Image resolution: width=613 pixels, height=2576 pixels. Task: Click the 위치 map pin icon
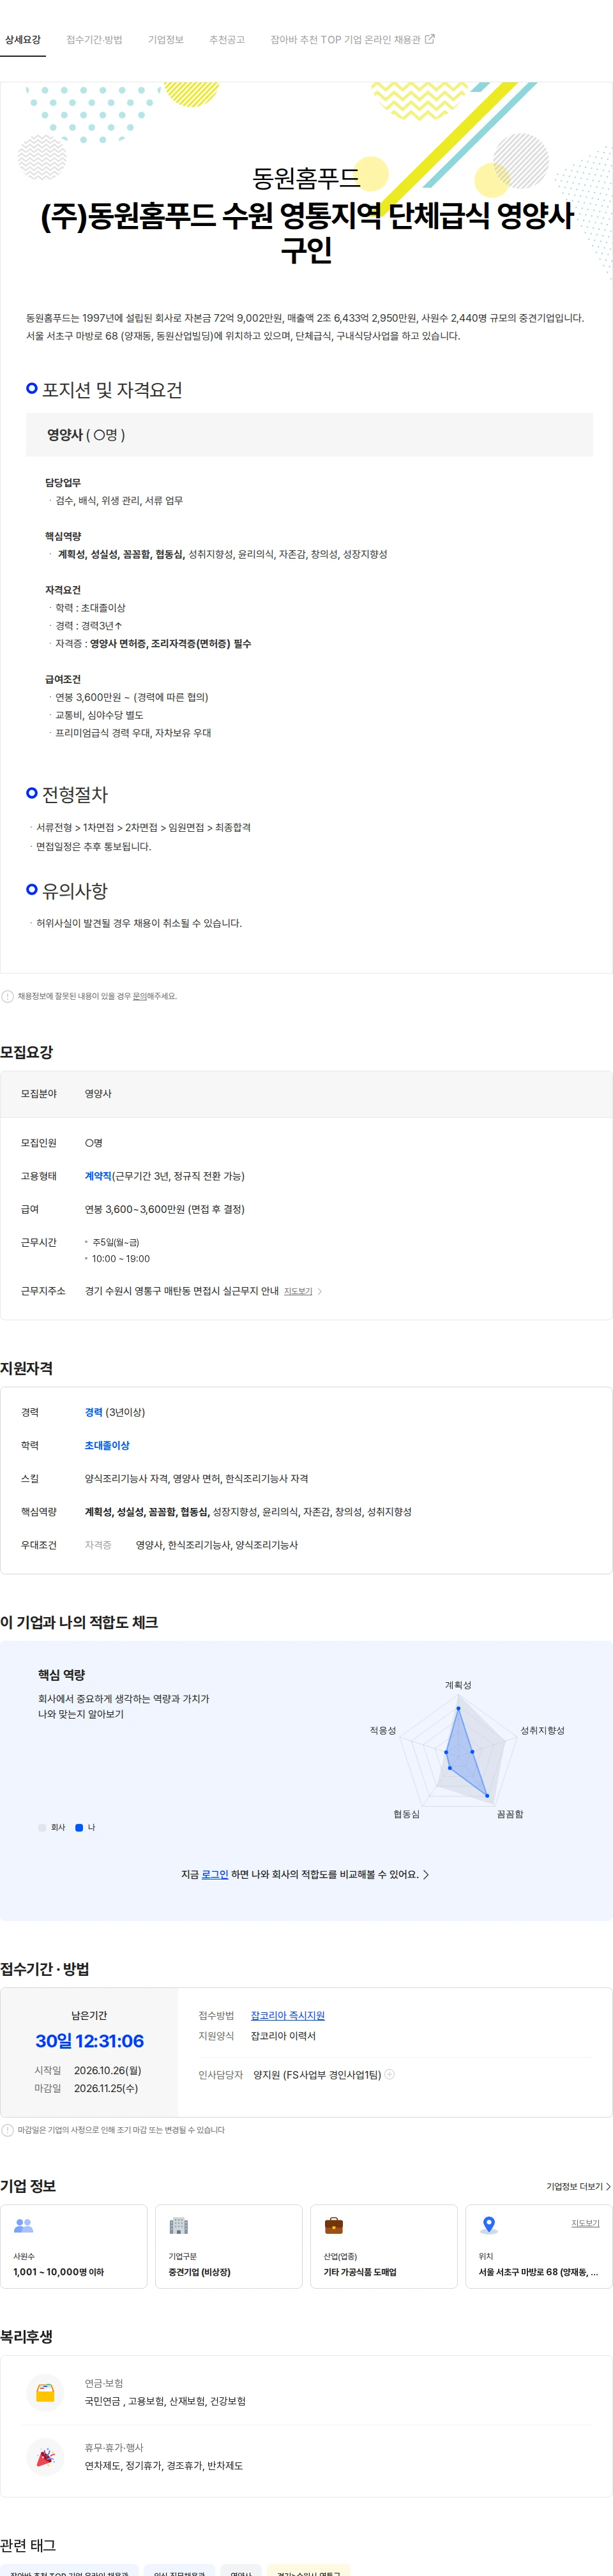[489, 2226]
